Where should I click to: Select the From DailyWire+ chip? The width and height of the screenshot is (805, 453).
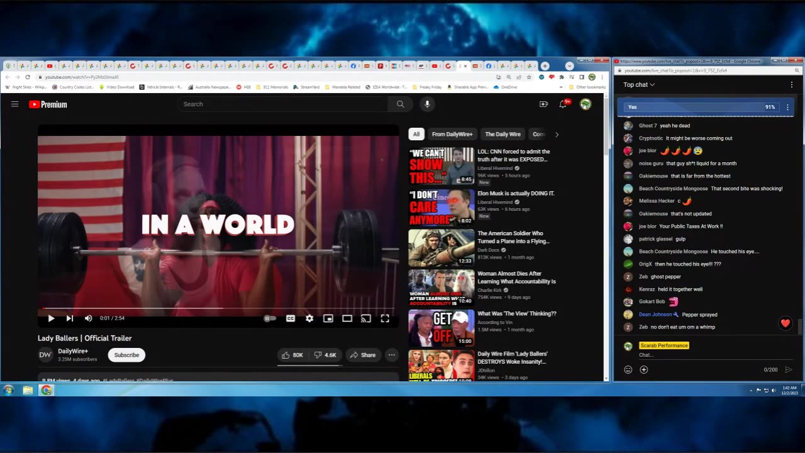tap(452, 134)
